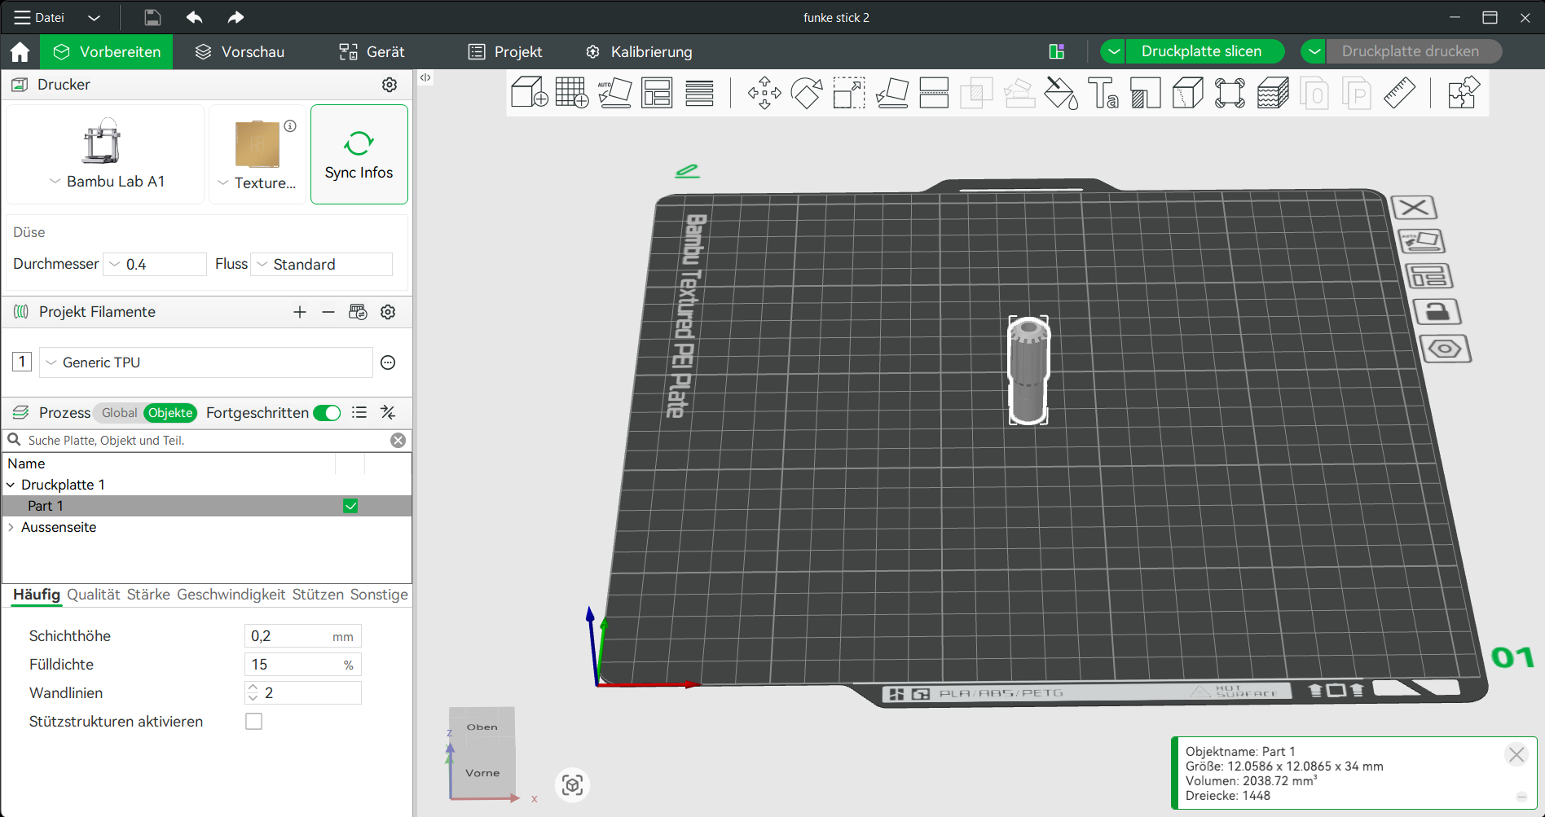
Task: Undo with the back arrow icon
Action: [194, 17]
